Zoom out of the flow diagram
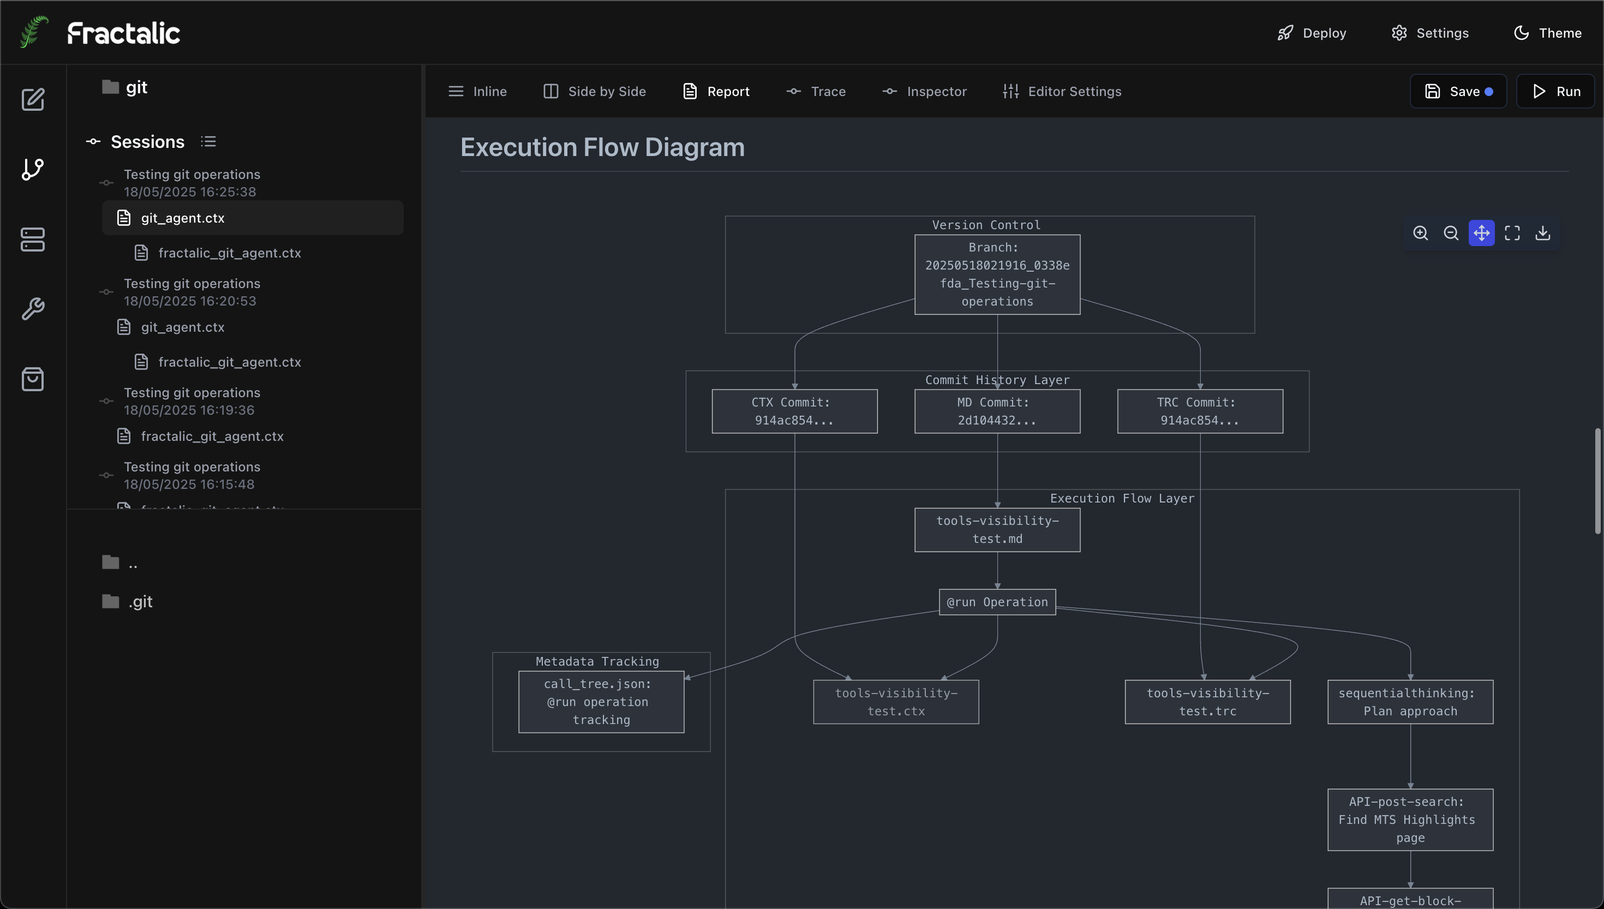Viewport: 1604px width, 909px height. [1451, 233]
